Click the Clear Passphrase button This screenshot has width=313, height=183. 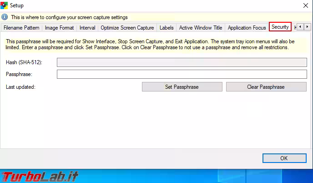[266, 87]
